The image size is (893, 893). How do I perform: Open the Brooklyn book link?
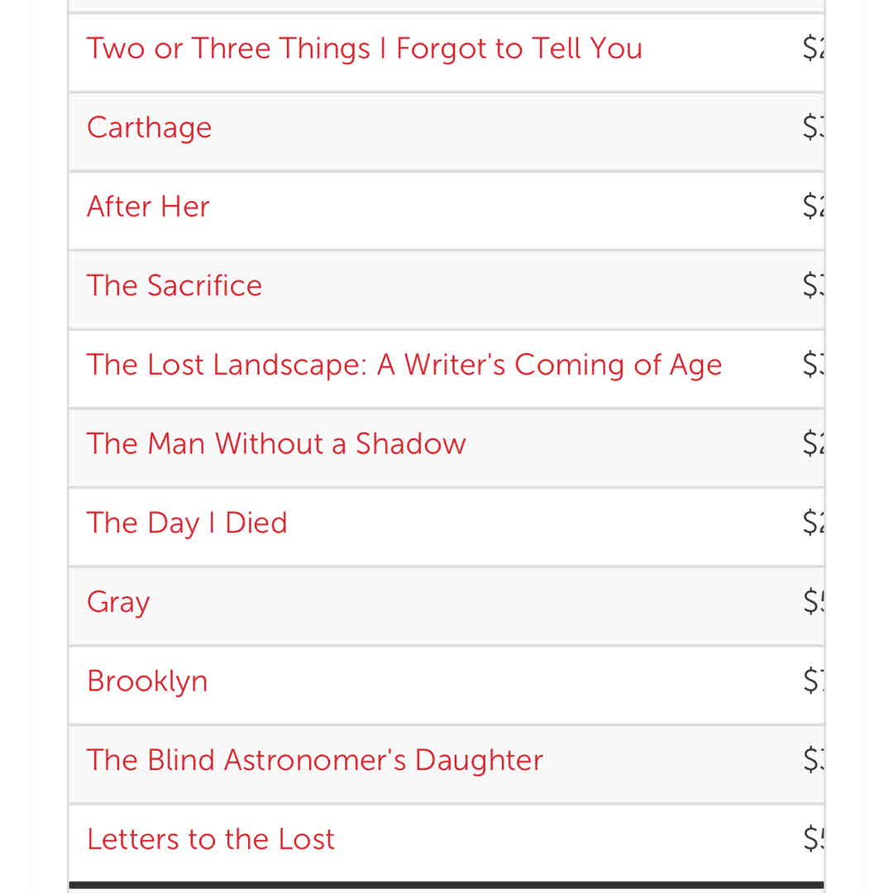coord(147,682)
